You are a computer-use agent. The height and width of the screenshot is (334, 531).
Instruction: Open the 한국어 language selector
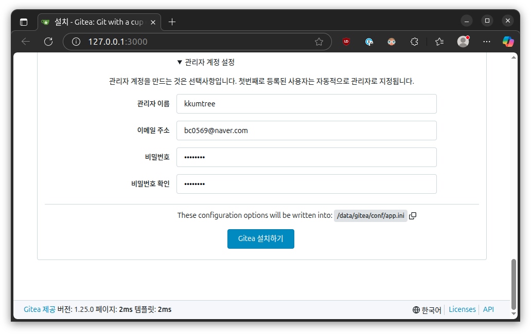[427, 310]
